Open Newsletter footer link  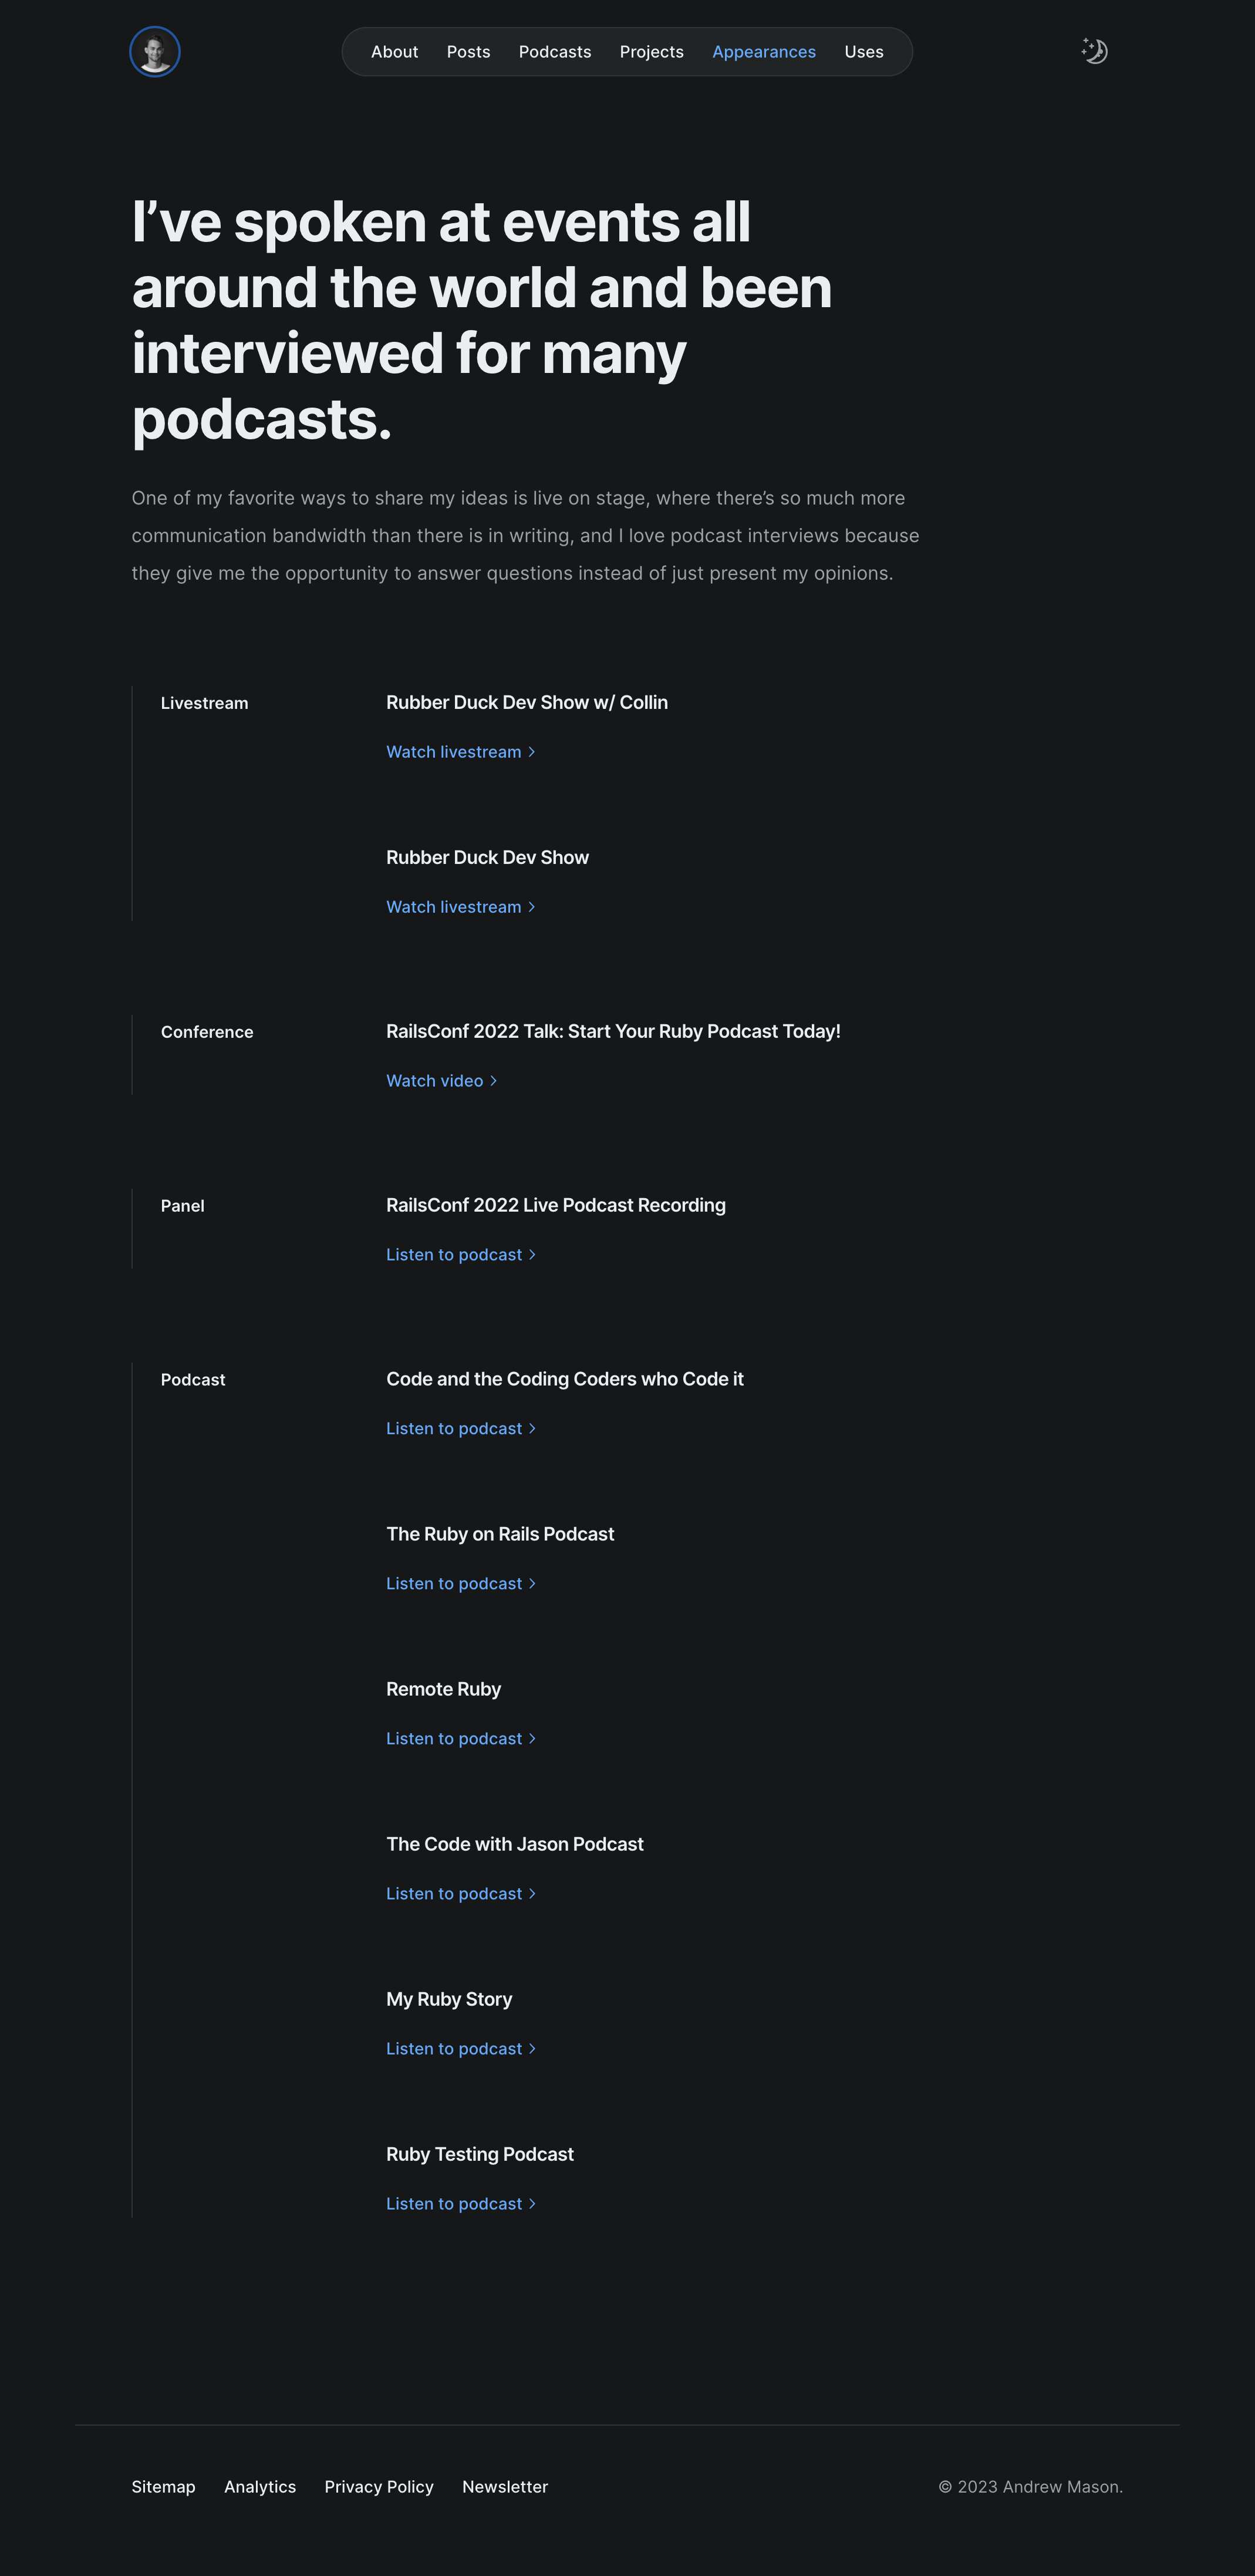pyautogui.click(x=505, y=2487)
